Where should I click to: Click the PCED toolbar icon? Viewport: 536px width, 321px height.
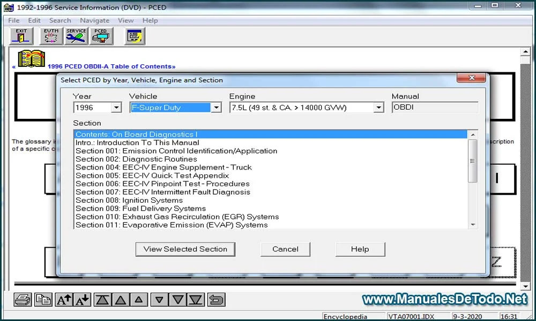click(101, 36)
